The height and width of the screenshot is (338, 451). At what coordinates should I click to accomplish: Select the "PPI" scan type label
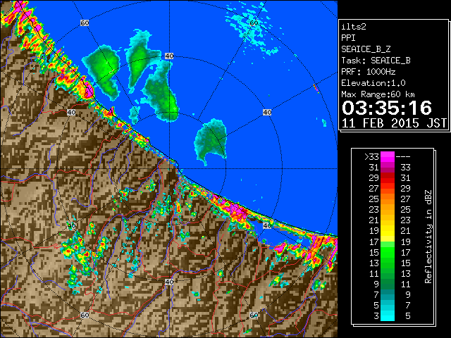click(348, 38)
